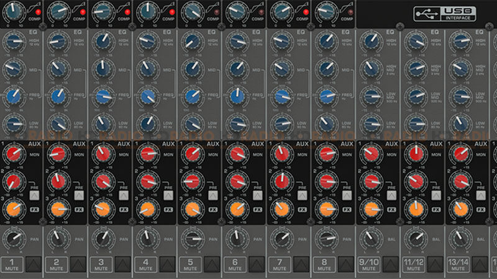Click the channel 4 MUTE number label
Viewport: 497px width, 279px height.
pos(146,265)
